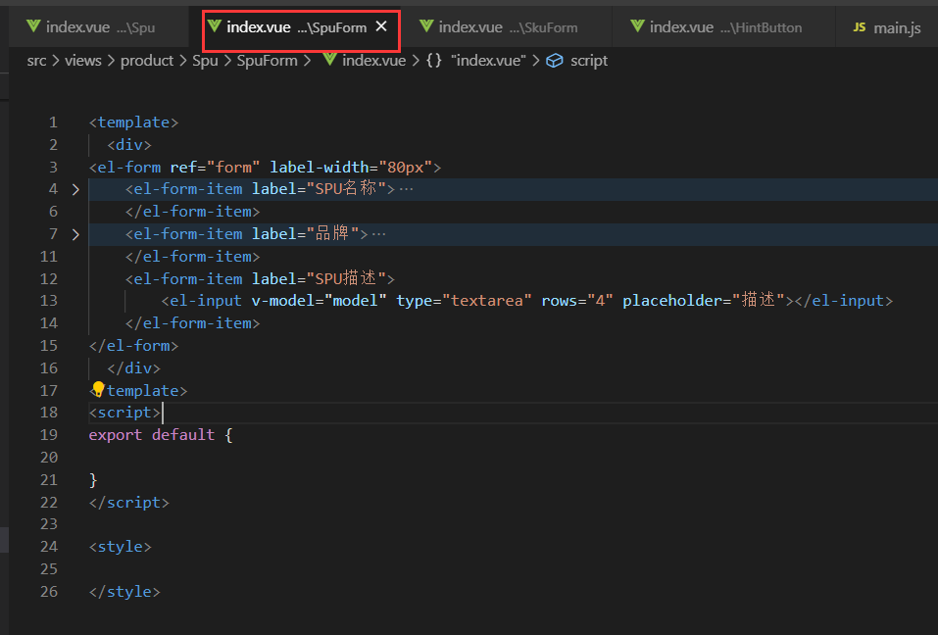Click the closing </script> tag
The image size is (938, 635).
[x=129, y=503]
